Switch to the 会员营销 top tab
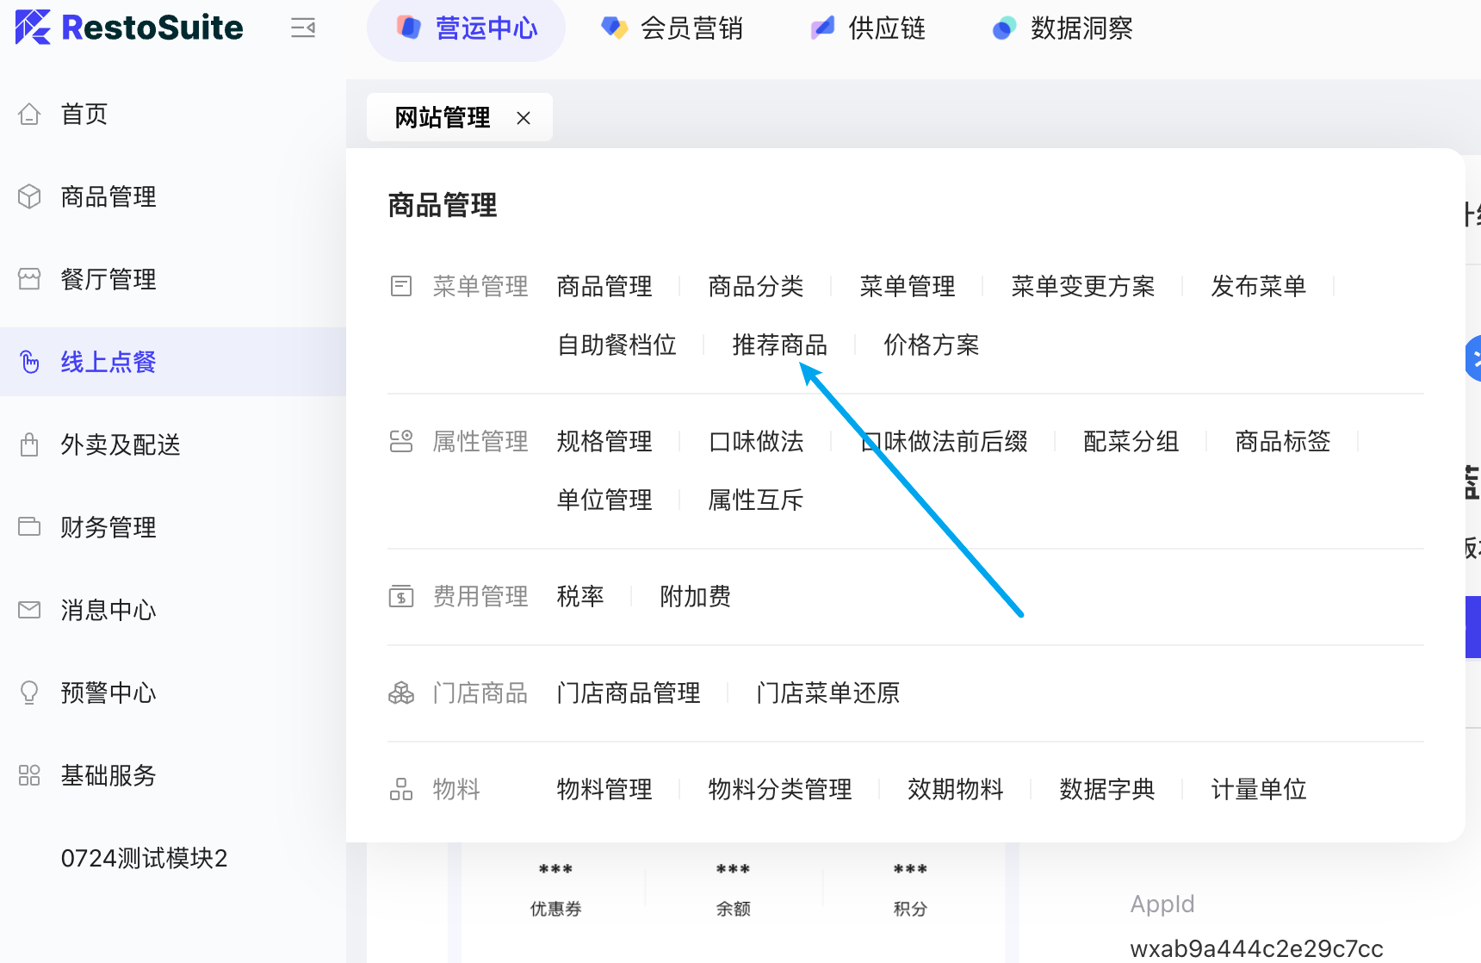1481x963 pixels. coord(672,28)
